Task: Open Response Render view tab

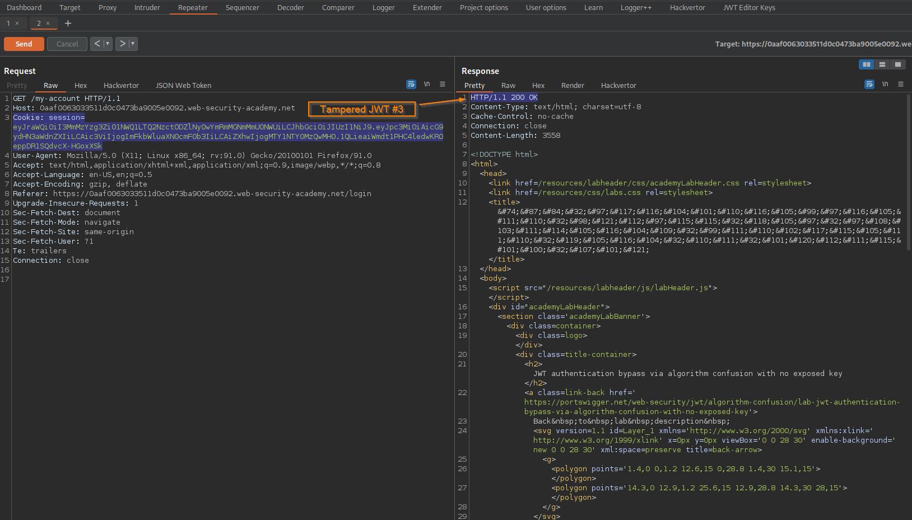Action: (x=573, y=85)
